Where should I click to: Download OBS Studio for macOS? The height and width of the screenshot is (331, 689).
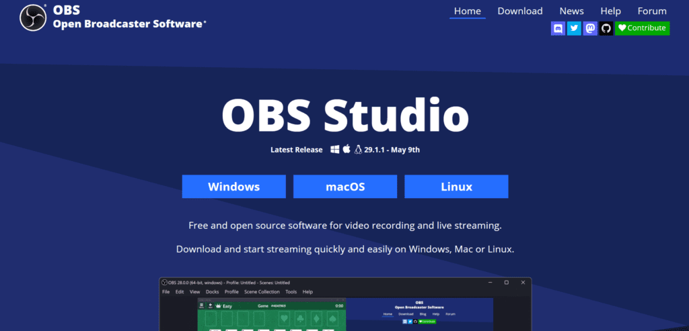point(345,187)
